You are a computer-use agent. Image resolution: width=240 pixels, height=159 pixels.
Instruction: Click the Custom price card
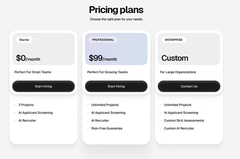pyautogui.click(x=189, y=49)
